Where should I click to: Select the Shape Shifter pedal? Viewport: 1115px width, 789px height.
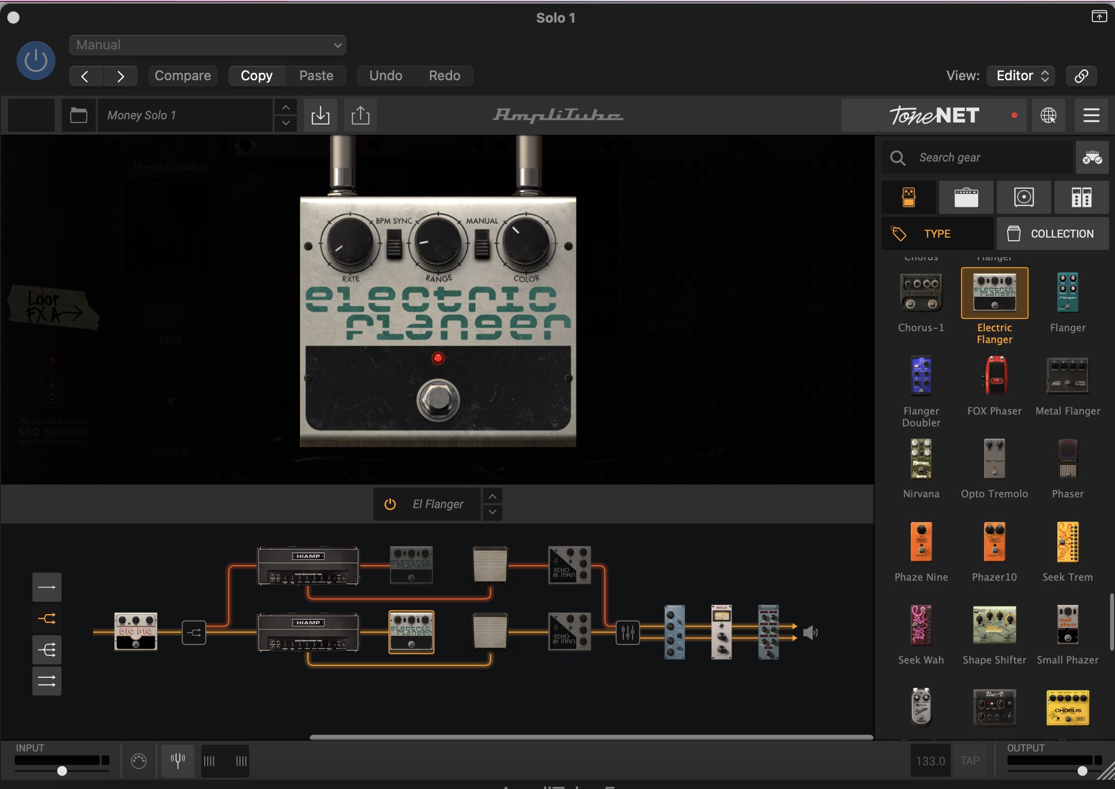(995, 625)
